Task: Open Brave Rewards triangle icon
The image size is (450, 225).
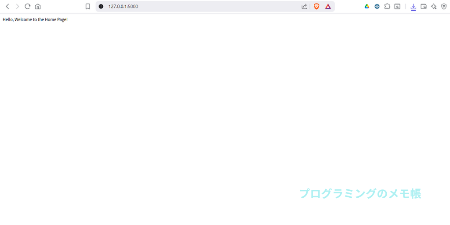Action: [328, 6]
